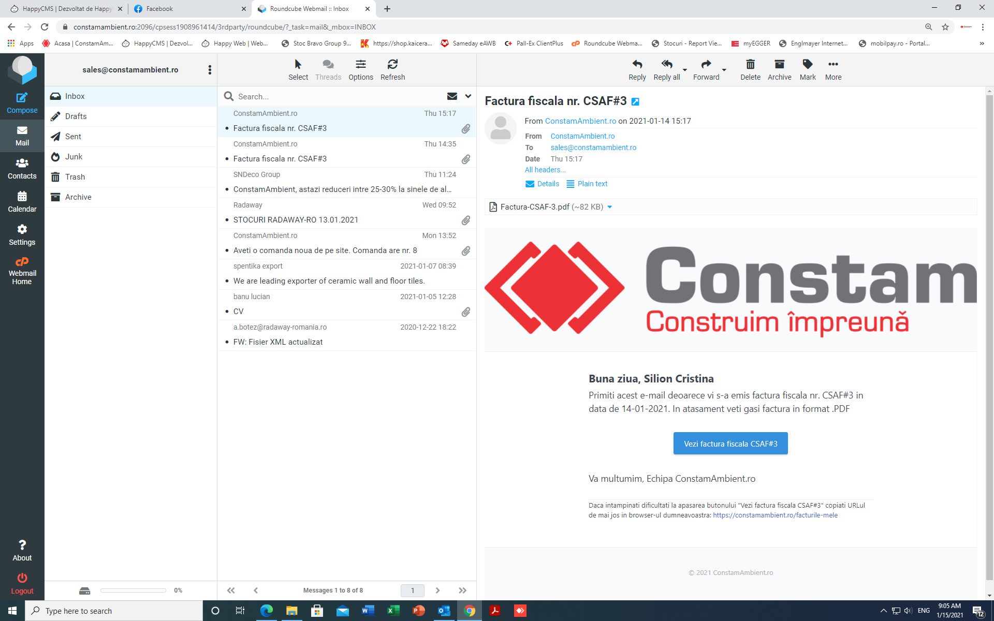This screenshot has height=621, width=994.
Task: Open Thu 14:35 Factura fiscala message
Action: coord(346,152)
